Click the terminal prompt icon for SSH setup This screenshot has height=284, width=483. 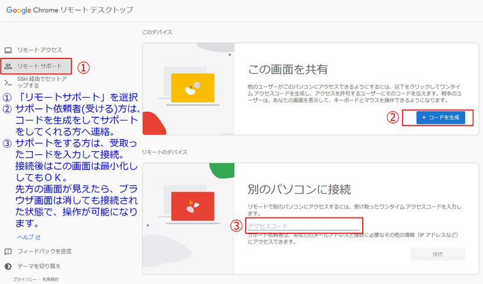(x=8, y=83)
